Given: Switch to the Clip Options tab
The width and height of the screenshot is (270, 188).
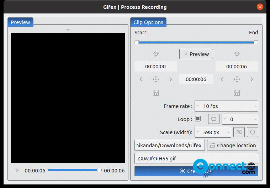Looking at the screenshot, I should 148,22.
